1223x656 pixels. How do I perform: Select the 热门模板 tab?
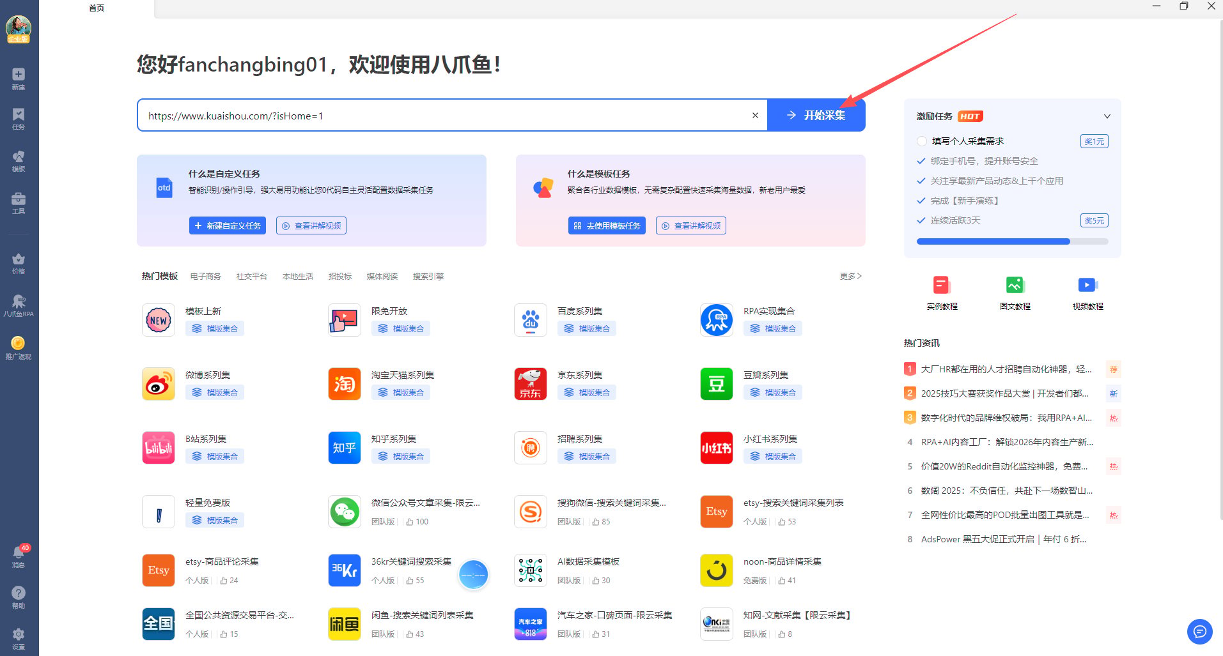pos(160,276)
